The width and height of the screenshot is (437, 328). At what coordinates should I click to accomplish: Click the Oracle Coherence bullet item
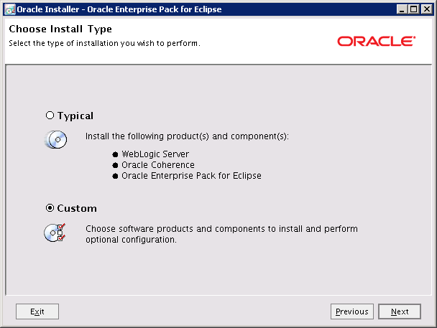point(157,165)
